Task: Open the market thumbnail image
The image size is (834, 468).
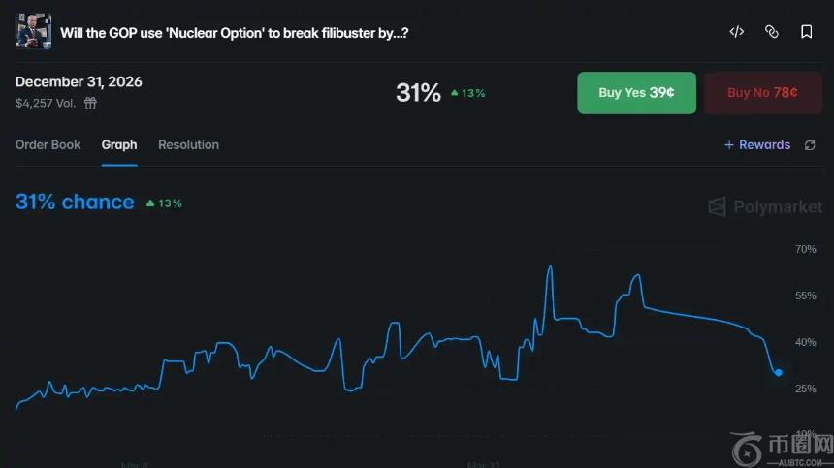Action: pos(32,31)
